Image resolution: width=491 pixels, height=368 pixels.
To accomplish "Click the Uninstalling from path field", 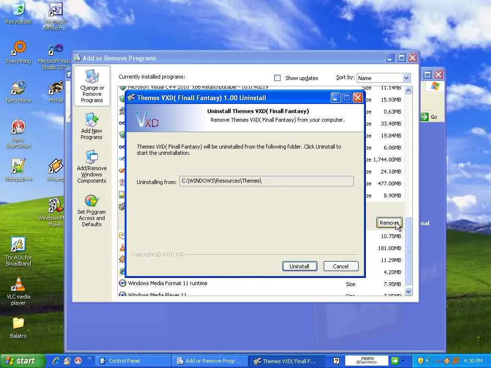I will 267,181.
